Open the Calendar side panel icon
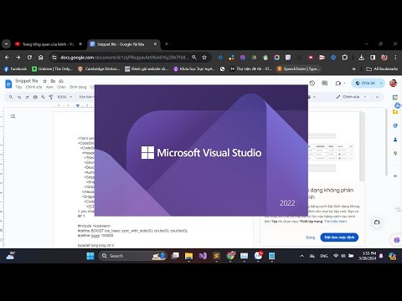 coord(395,97)
